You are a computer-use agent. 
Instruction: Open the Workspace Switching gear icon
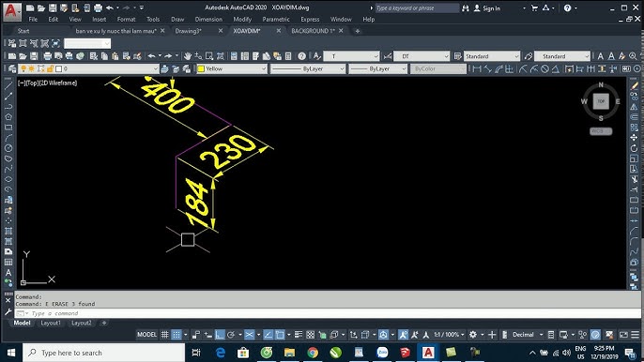pos(473,335)
